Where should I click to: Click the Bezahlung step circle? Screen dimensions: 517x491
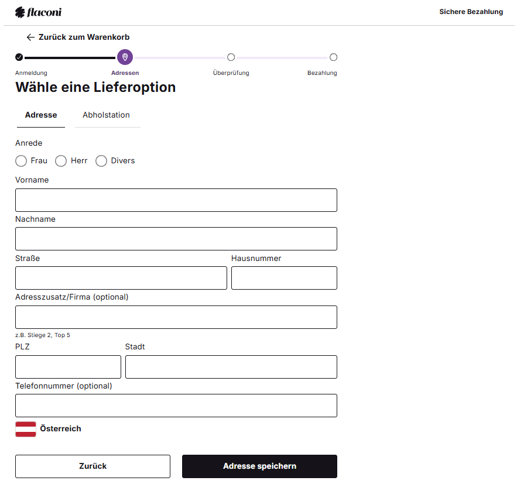click(333, 57)
